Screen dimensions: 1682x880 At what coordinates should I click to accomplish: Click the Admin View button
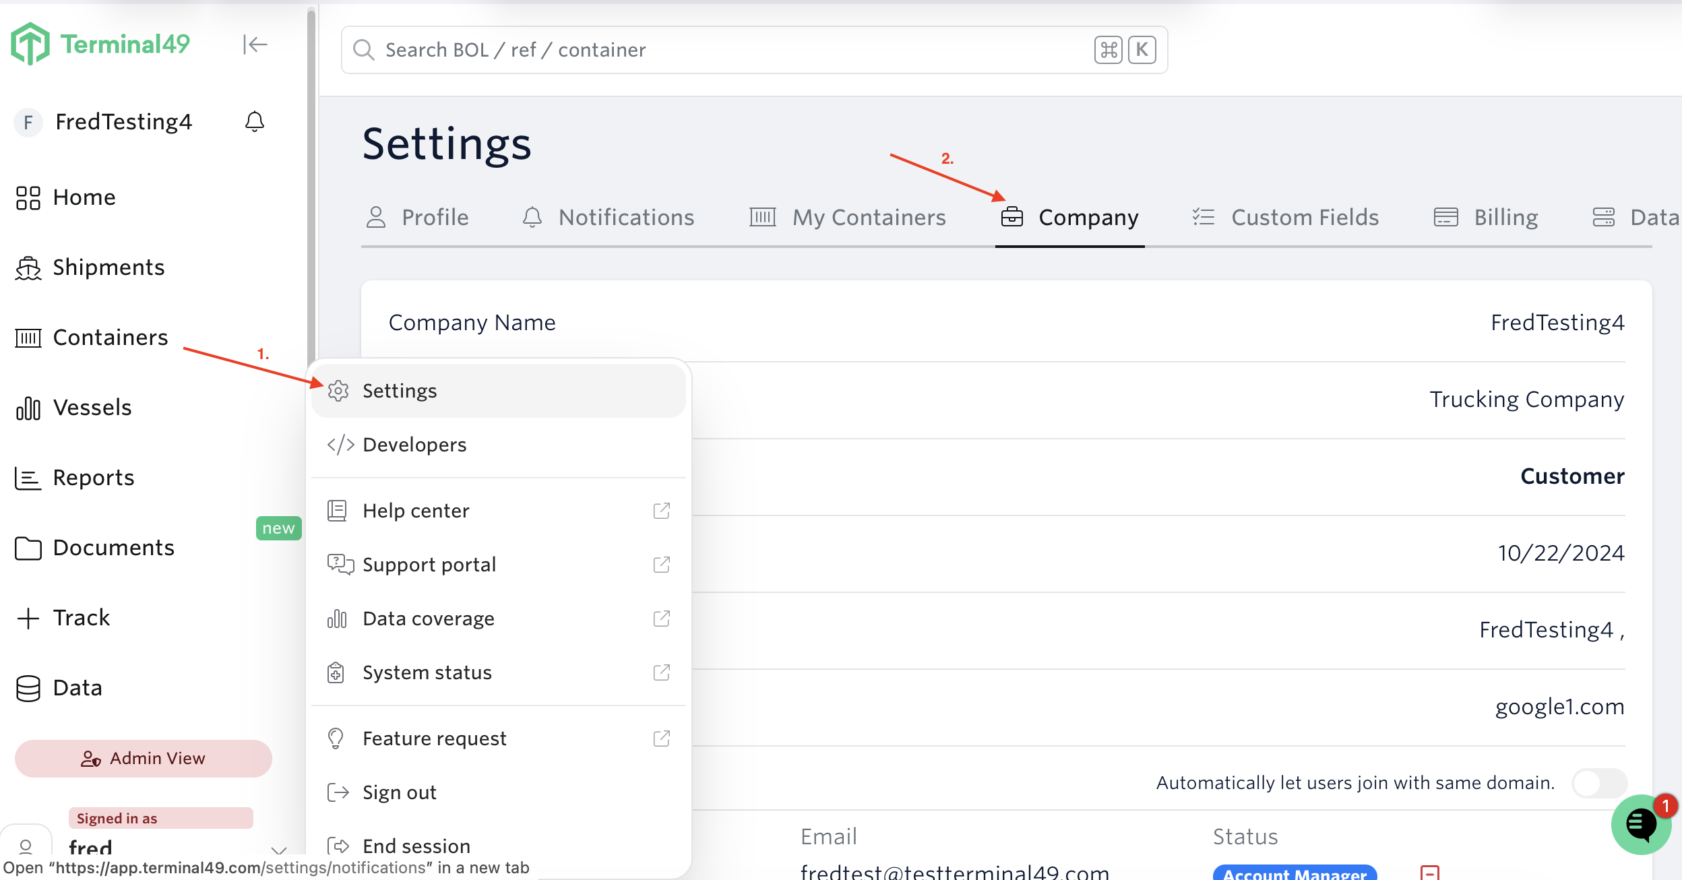pyautogui.click(x=143, y=759)
